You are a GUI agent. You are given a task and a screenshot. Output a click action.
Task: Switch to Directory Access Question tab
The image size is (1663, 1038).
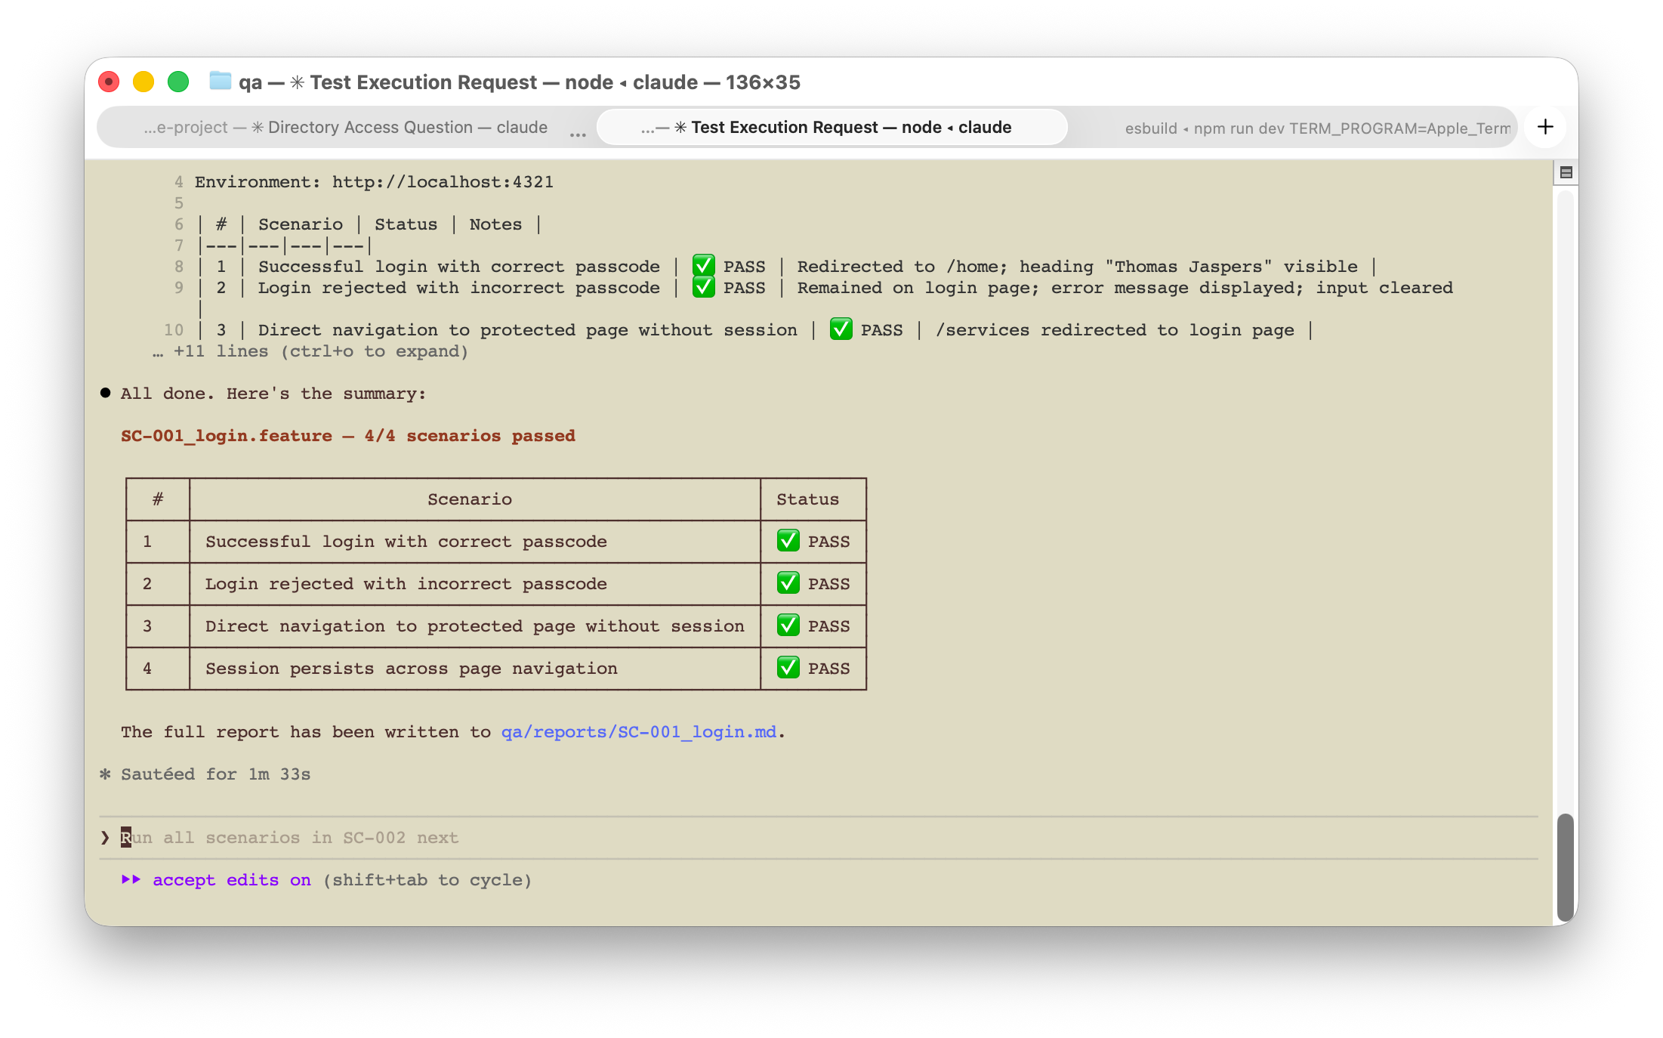pos(346,128)
